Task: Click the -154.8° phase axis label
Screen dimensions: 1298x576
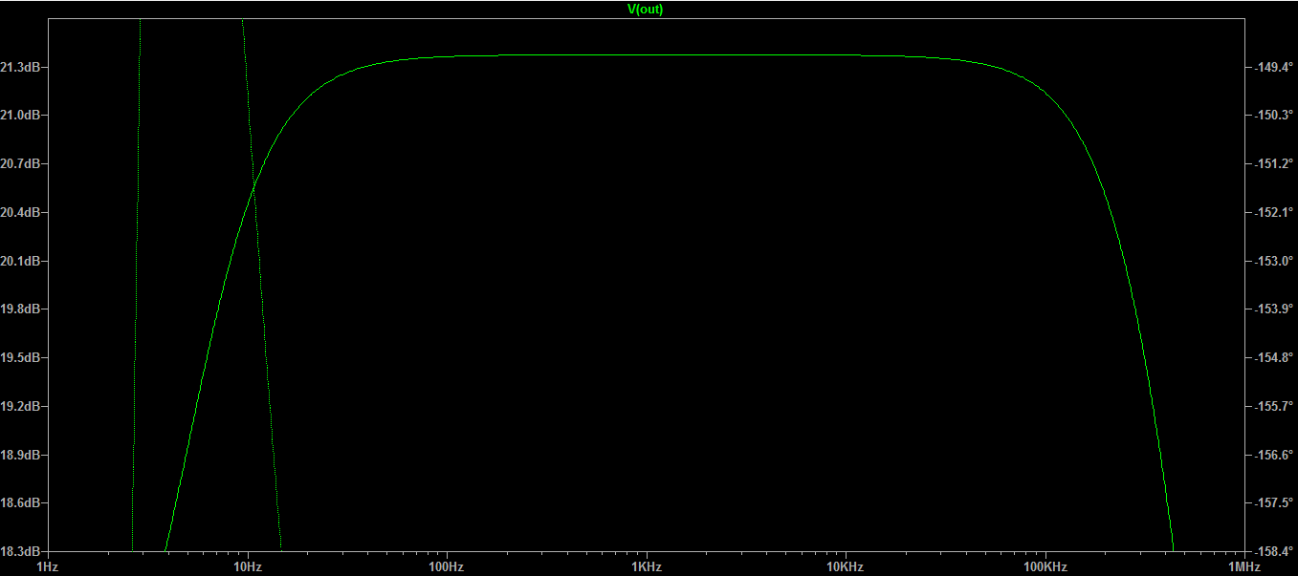Action: click(1274, 358)
